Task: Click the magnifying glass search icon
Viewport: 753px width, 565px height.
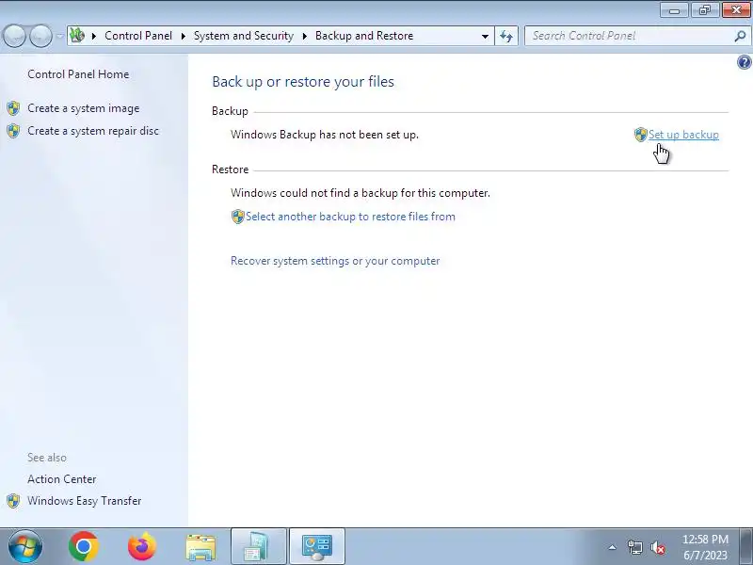Action: pyautogui.click(x=740, y=36)
